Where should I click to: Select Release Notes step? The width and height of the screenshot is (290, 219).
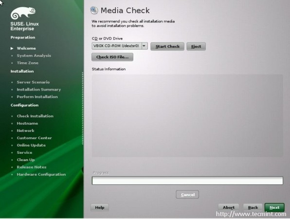[32, 167]
